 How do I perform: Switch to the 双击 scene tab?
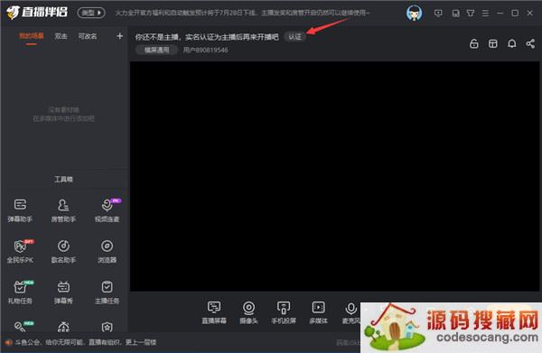(x=61, y=36)
